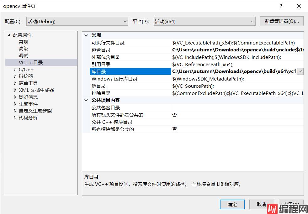Expand the 生成事件 tree node

tap(15, 104)
